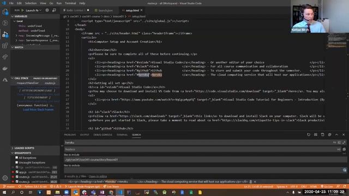Collapse the VARIABLES section

point(35,16)
